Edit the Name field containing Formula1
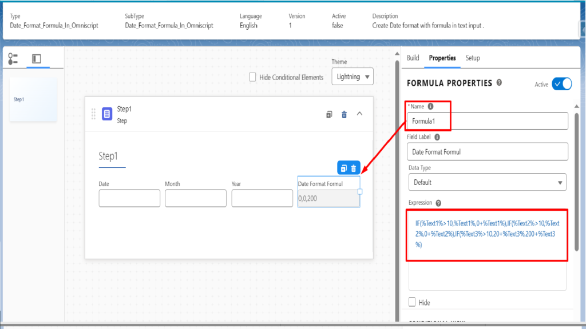This screenshot has height=329, width=586. [x=488, y=121]
